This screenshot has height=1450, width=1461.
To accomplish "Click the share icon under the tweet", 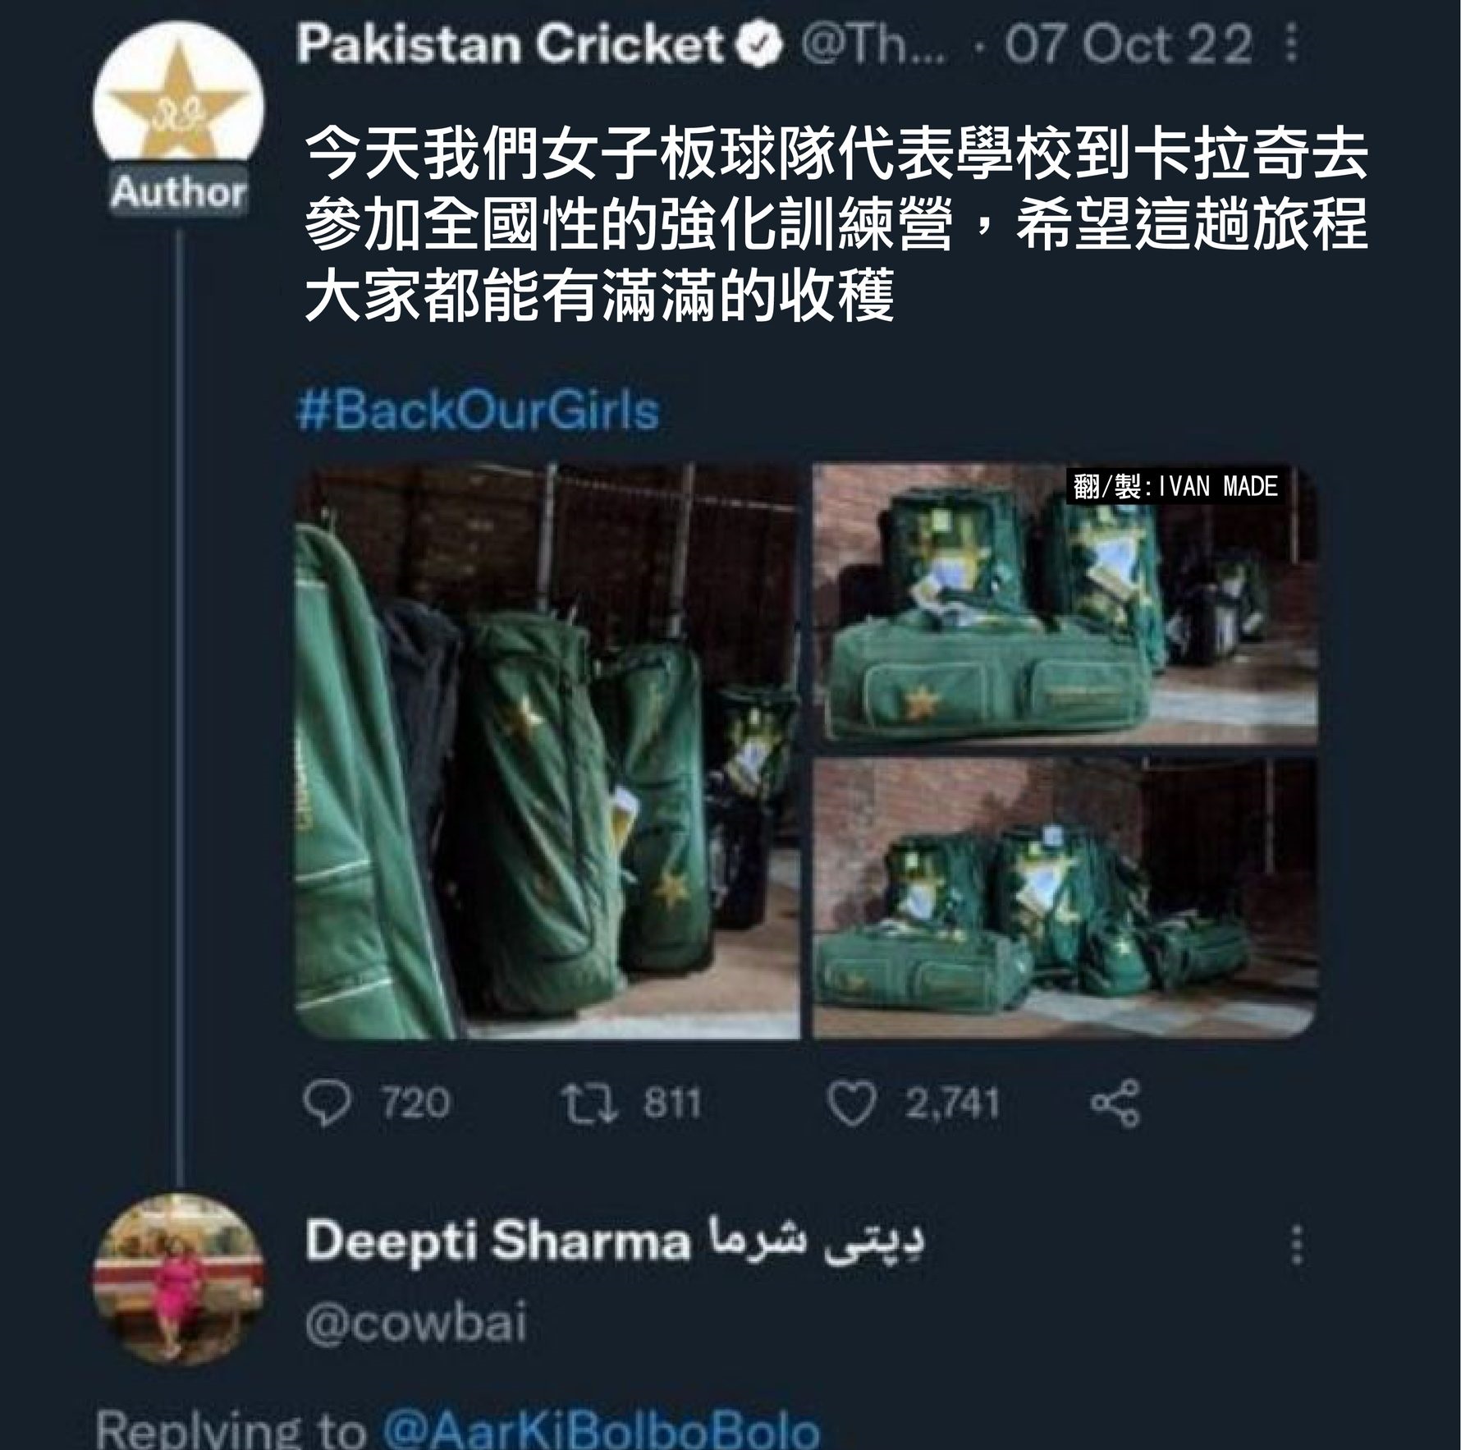I will coord(1115,1103).
